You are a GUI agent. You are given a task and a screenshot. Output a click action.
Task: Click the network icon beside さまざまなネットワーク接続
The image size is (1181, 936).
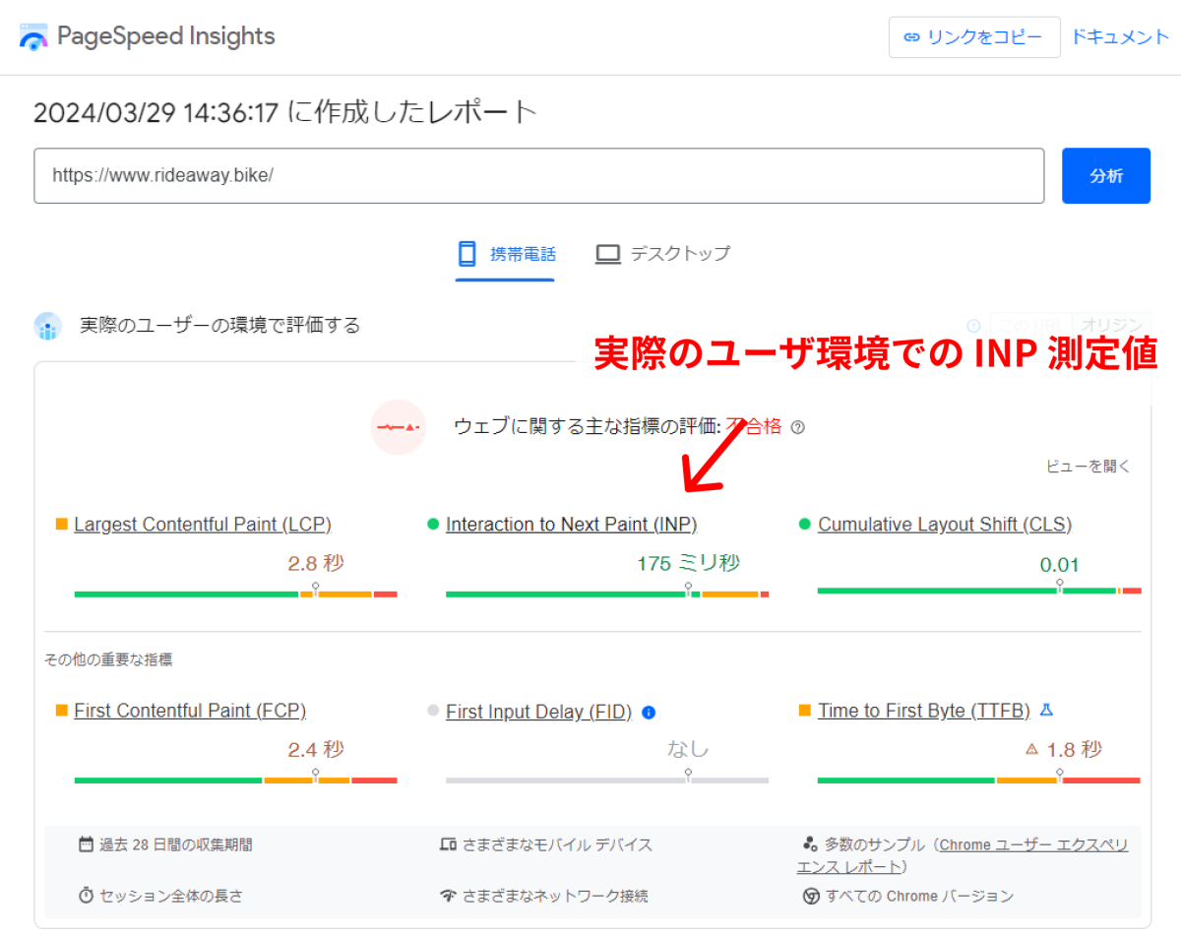tap(449, 896)
